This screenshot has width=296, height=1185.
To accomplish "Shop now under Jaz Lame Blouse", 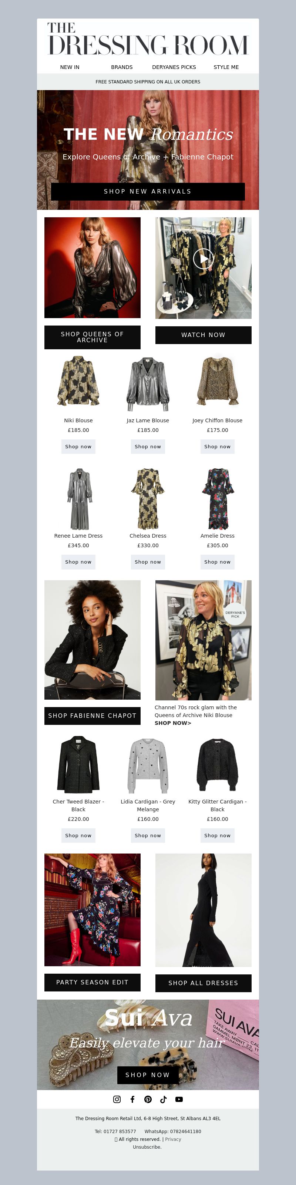I will (148, 447).
